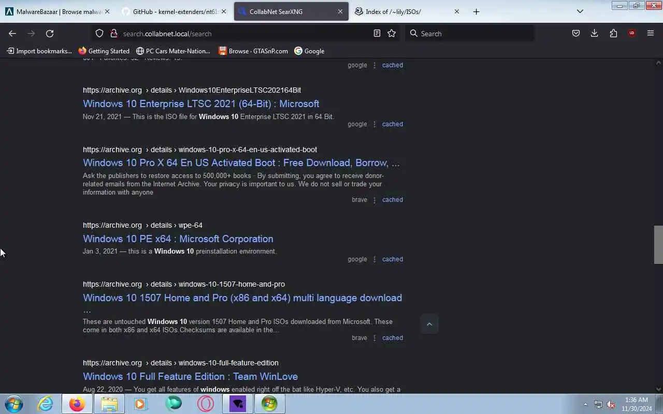Click the page vertical scrollbar thumb
Image resolution: width=663 pixels, height=414 pixels.
[x=658, y=245]
